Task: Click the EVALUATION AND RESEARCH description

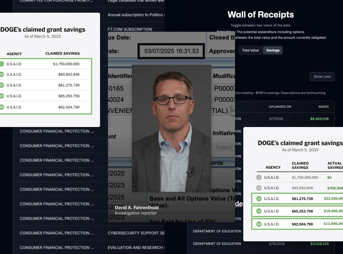Action: [136, 248]
